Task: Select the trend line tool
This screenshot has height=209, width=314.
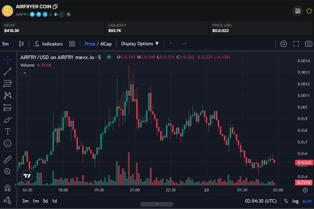Action: coord(8,71)
